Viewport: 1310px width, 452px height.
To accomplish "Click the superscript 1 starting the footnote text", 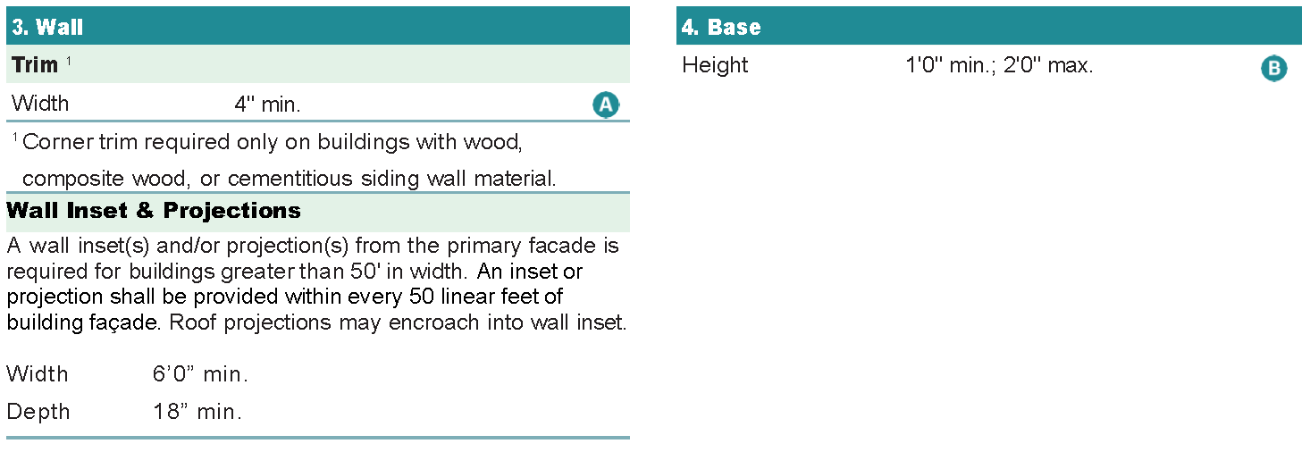I will (15, 138).
